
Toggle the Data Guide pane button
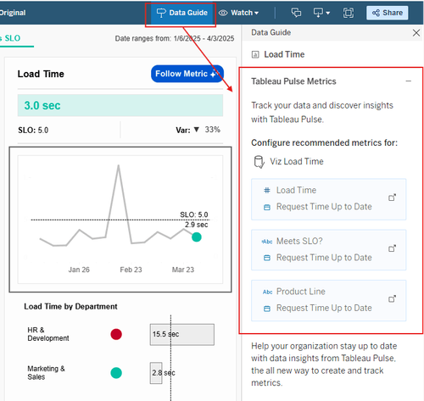tap(181, 13)
